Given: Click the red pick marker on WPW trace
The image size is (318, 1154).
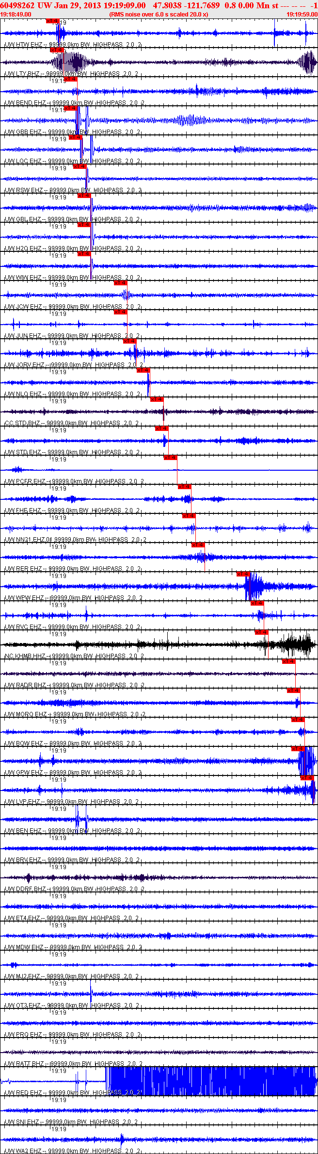Looking at the screenshot, I should point(243,574).
